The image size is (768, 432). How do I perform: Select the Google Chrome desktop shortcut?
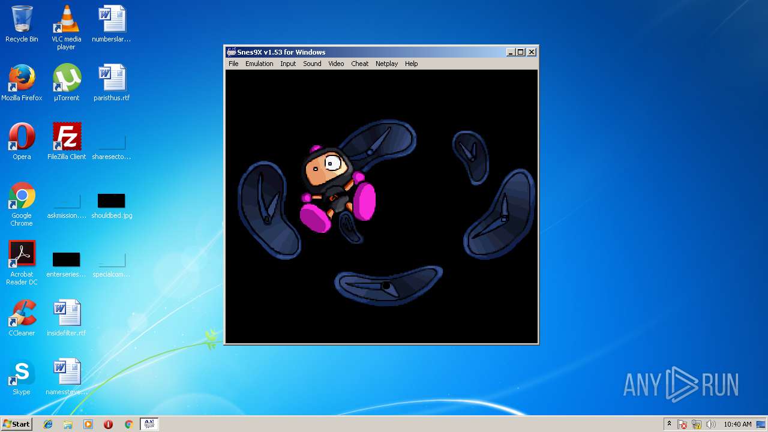[x=22, y=204]
